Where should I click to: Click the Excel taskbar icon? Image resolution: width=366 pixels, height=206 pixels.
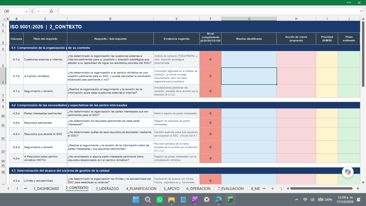point(230,200)
